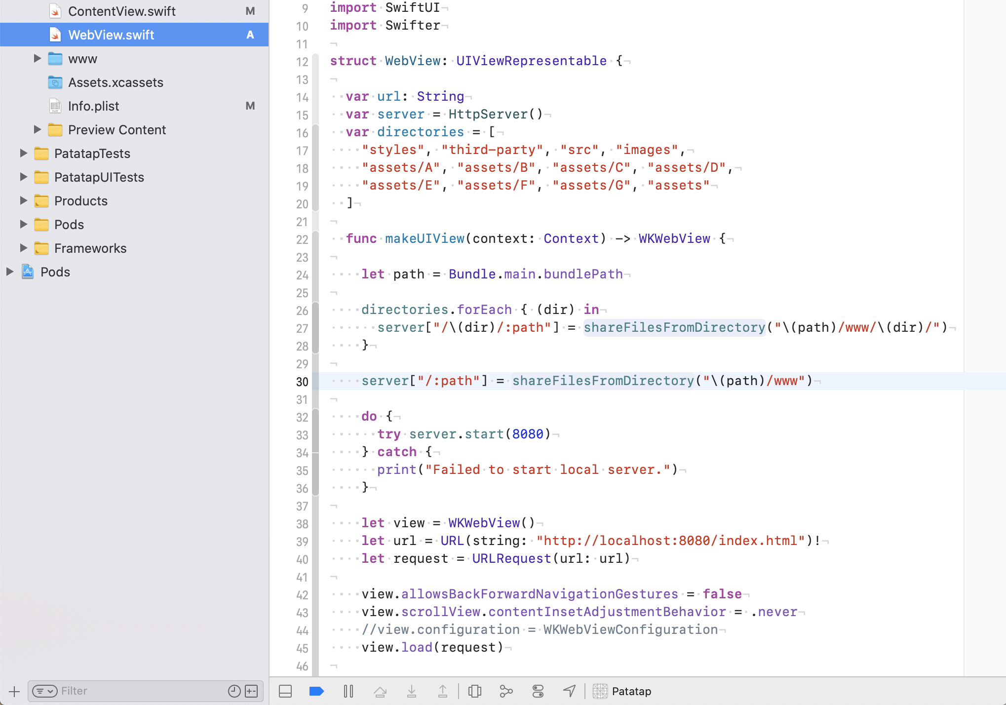
Task: Click the Step Over icon in the debug bar
Action: [x=380, y=691]
